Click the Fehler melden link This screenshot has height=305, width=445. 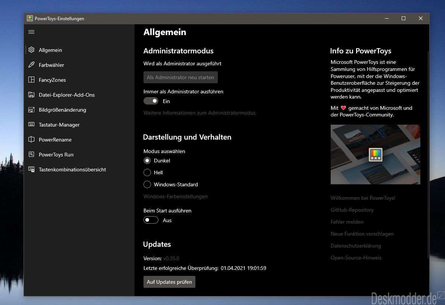pos(347,222)
